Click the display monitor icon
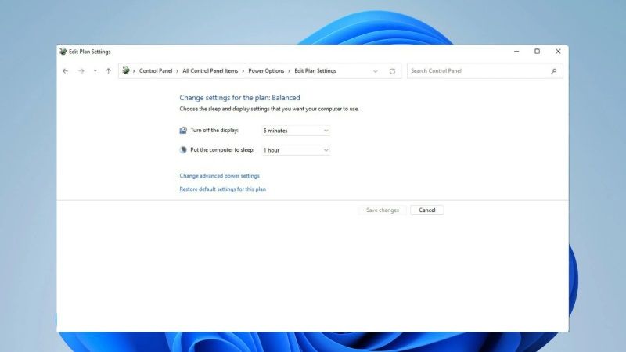Viewport: 626px width, 352px height. pyautogui.click(x=183, y=130)
